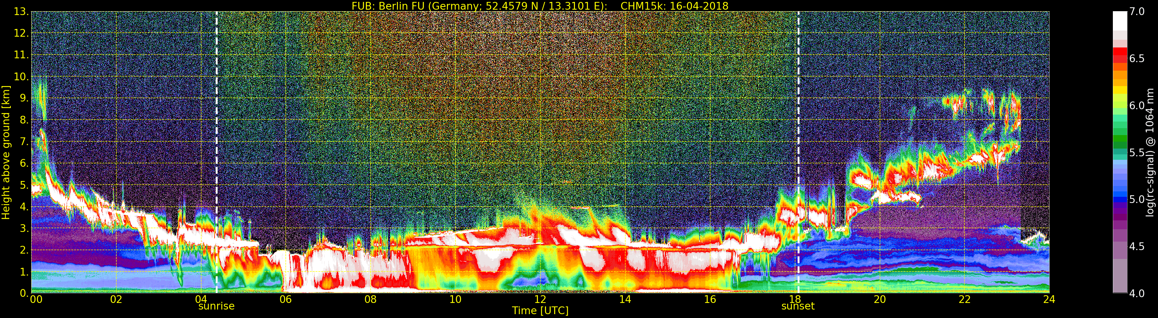The height and width of the screenshot is (318, 1158).
Task: Click the time axis tick '22'
Action: [964, 299]
